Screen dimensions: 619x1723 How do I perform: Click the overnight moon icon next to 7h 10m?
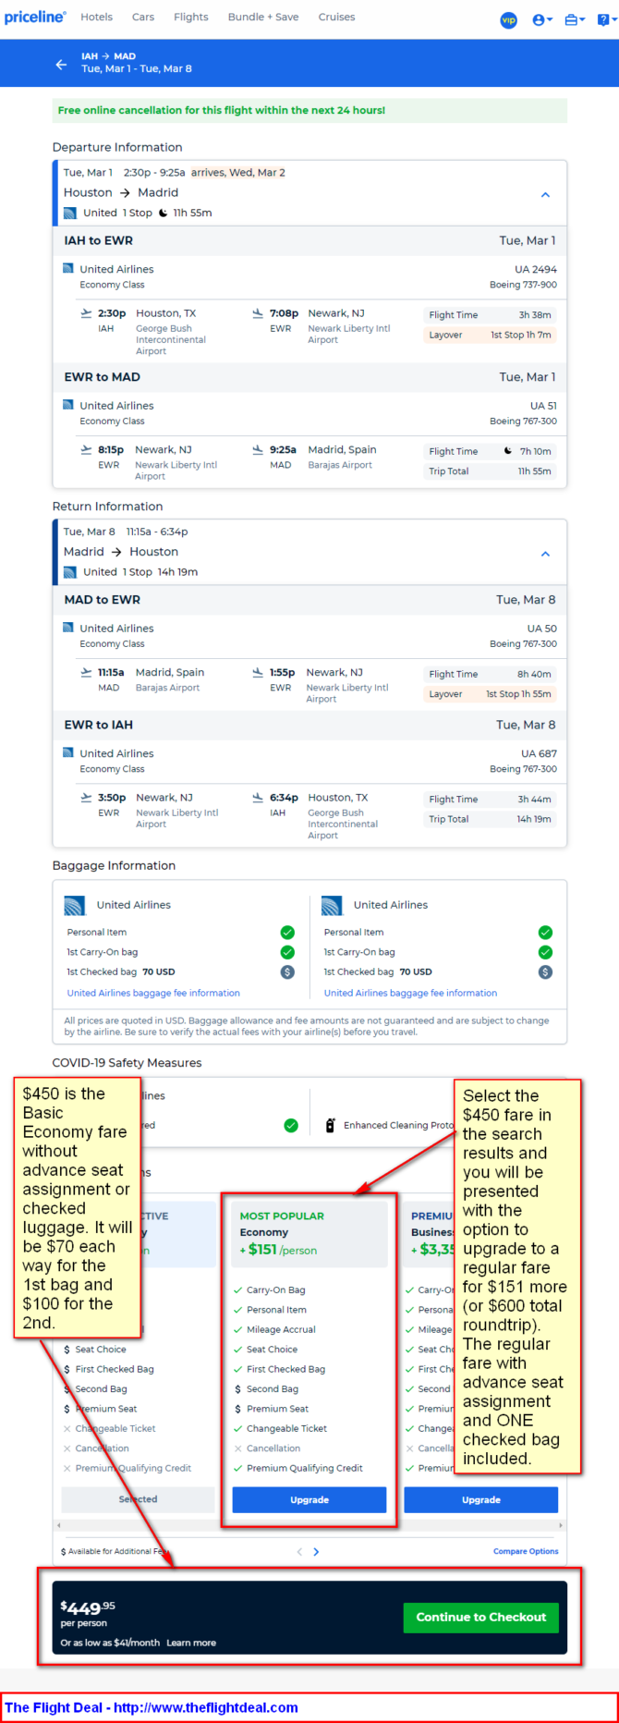(508, 451)
